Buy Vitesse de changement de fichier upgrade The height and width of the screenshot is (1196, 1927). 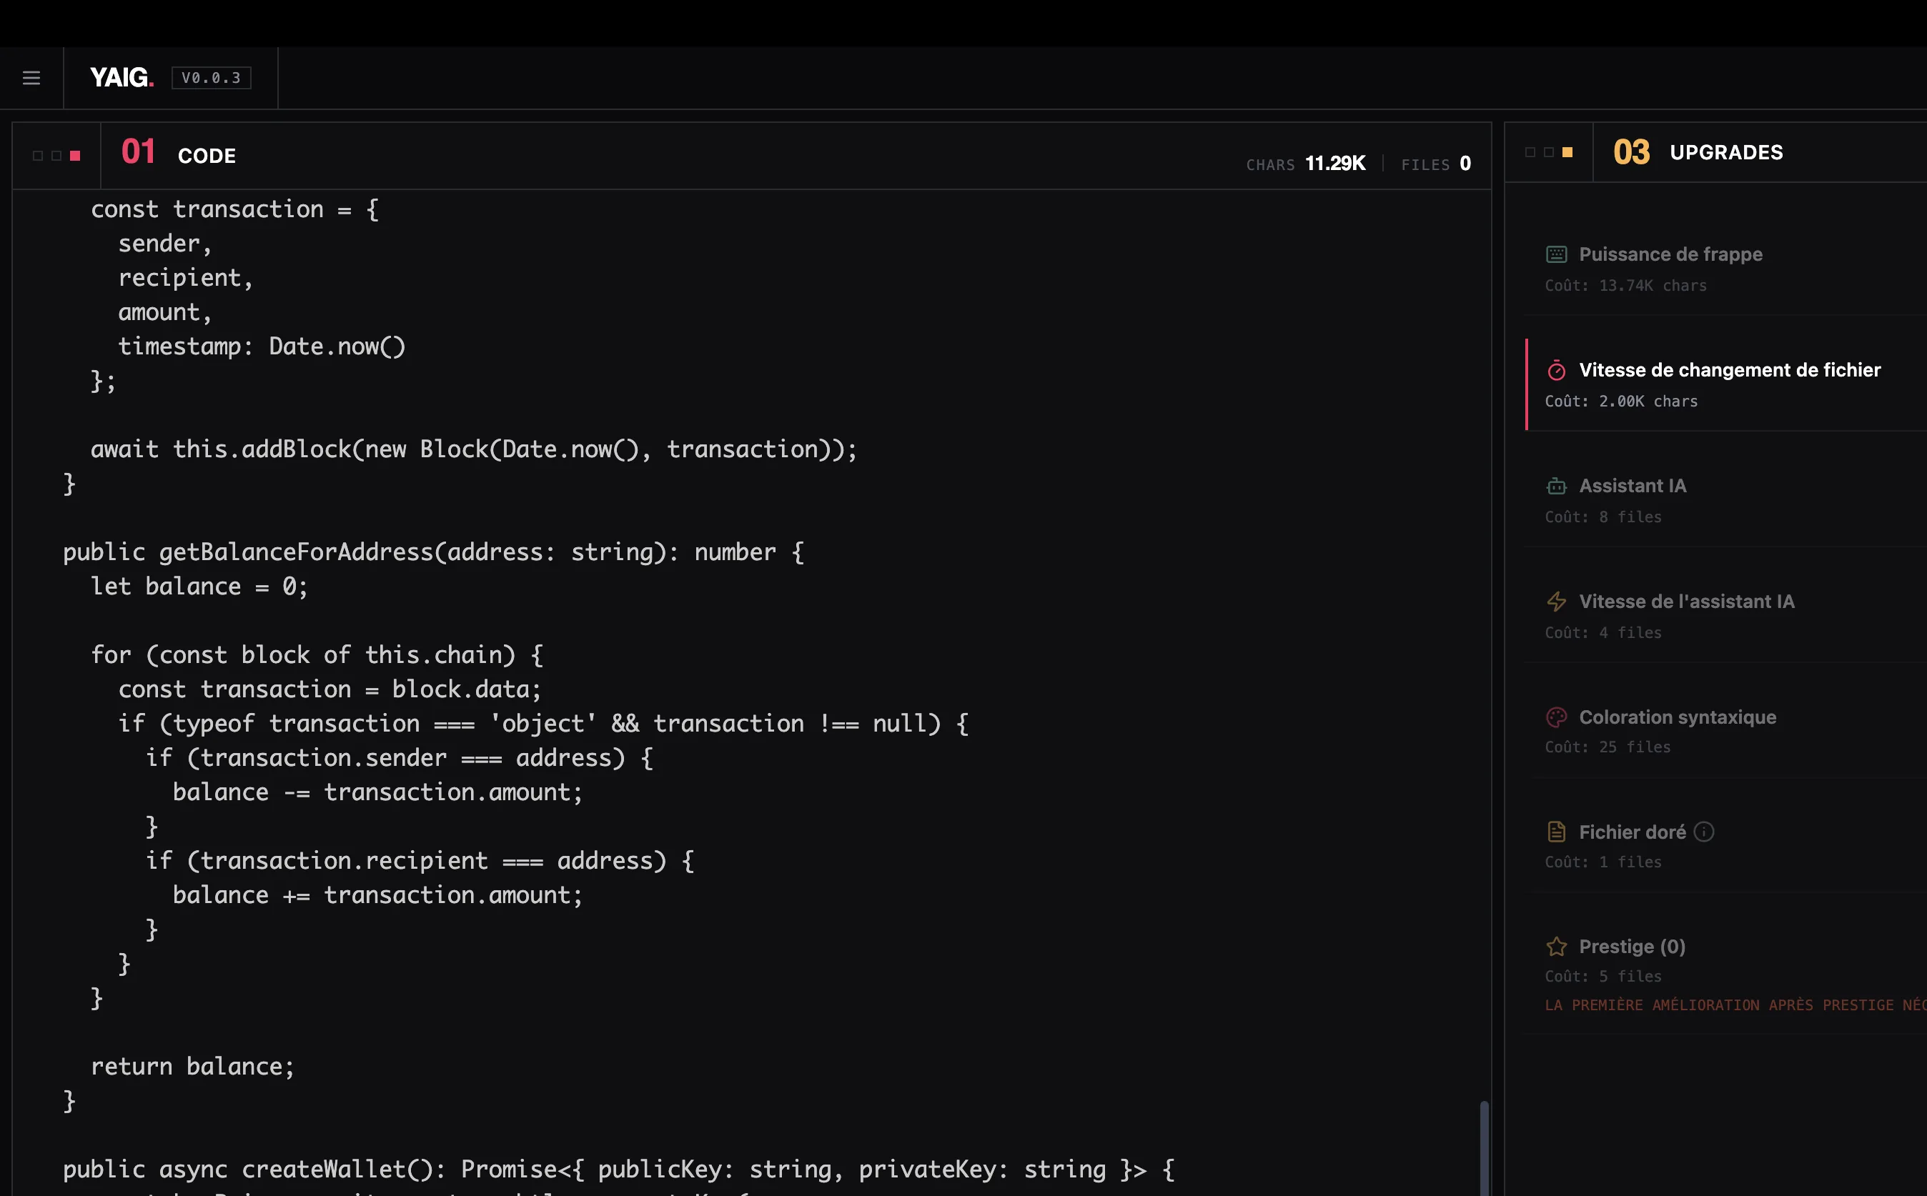point(1726,384)
